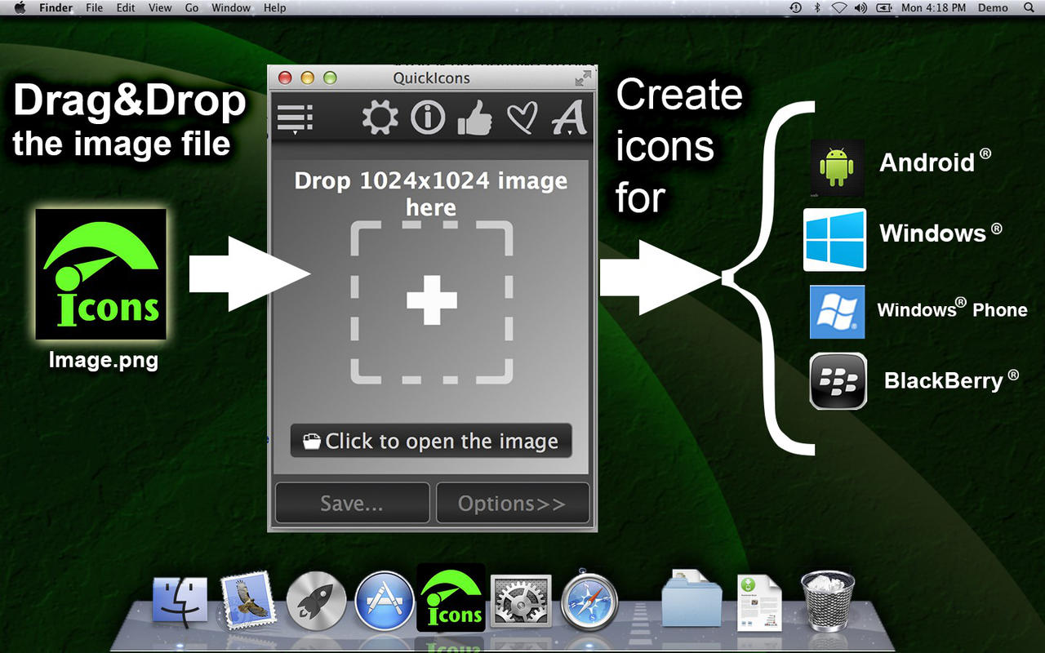The image size is (1045, 653).
Task: Open the Finder View menu
Action: [x=159, y=7]
